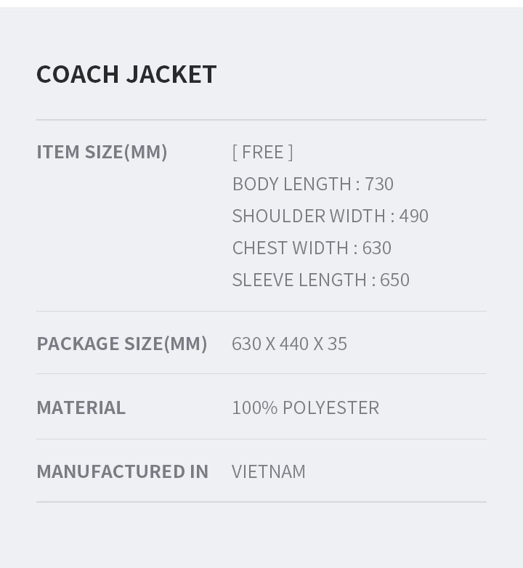The height and width of the screenshot is (568, 523).
Task: Select the 100% POLYESTER text
Action: pos(305,407)
